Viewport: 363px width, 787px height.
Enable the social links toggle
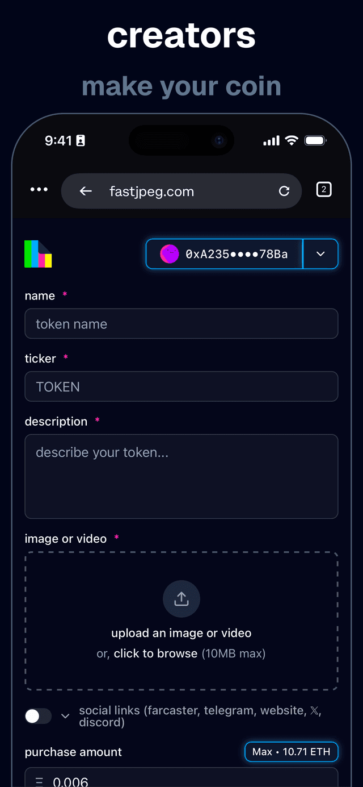pyautogui.click(x=37, y=716)
